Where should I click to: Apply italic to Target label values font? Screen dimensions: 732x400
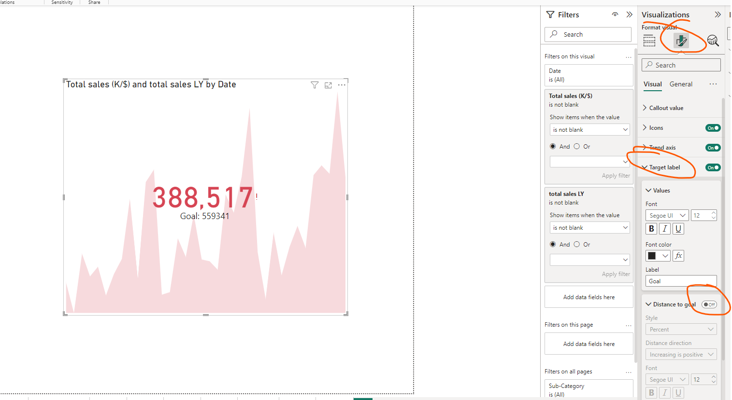tap(665, 229)
